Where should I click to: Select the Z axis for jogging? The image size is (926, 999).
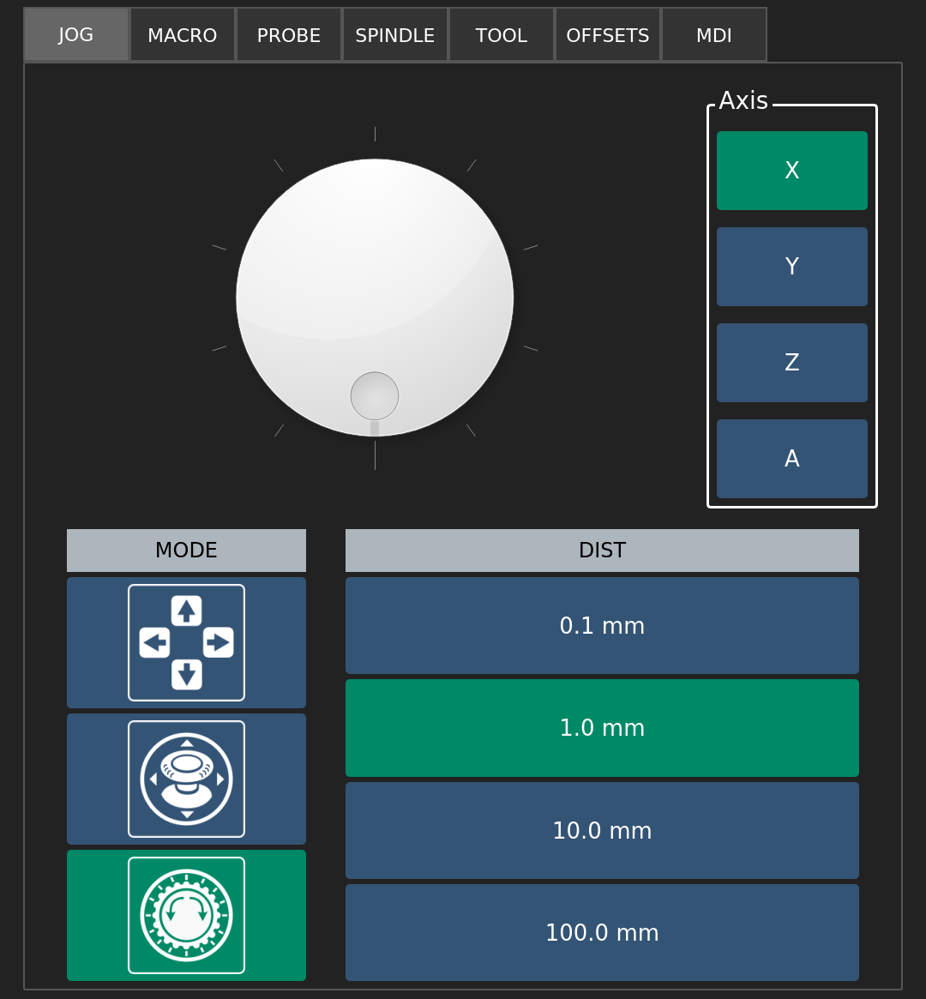pyautogui.click(x=791, y=363)
